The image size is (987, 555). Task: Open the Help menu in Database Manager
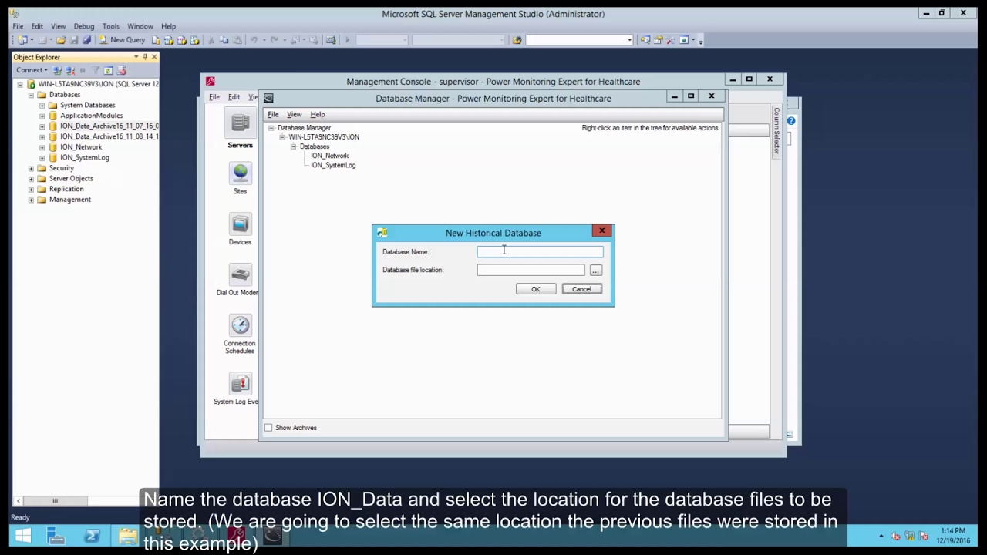click(318, 114)
